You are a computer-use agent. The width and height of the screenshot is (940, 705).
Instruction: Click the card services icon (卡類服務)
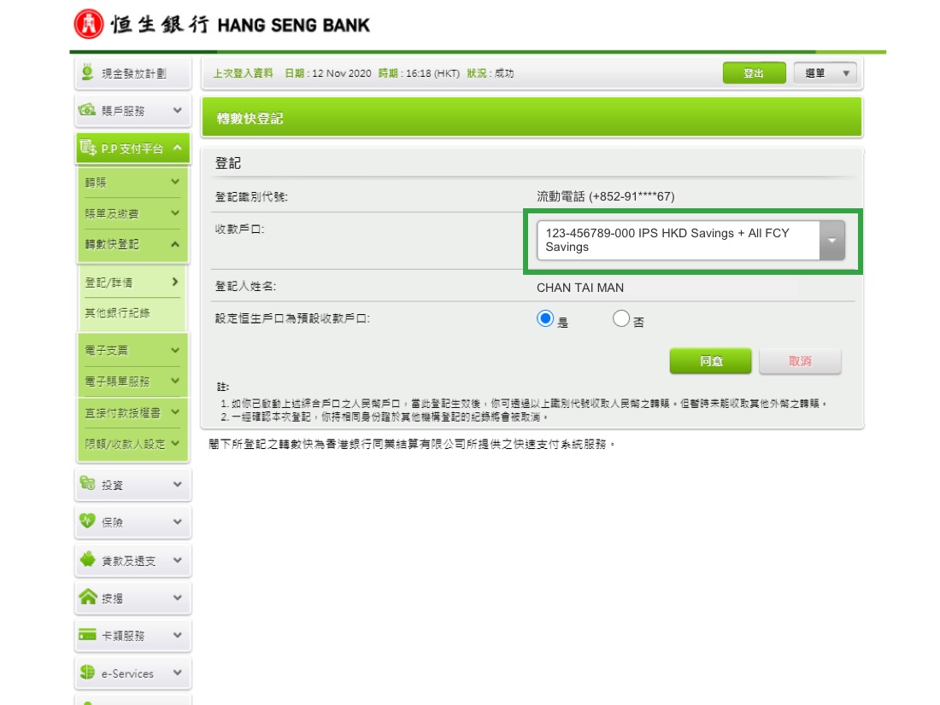[x=87, y=634]
